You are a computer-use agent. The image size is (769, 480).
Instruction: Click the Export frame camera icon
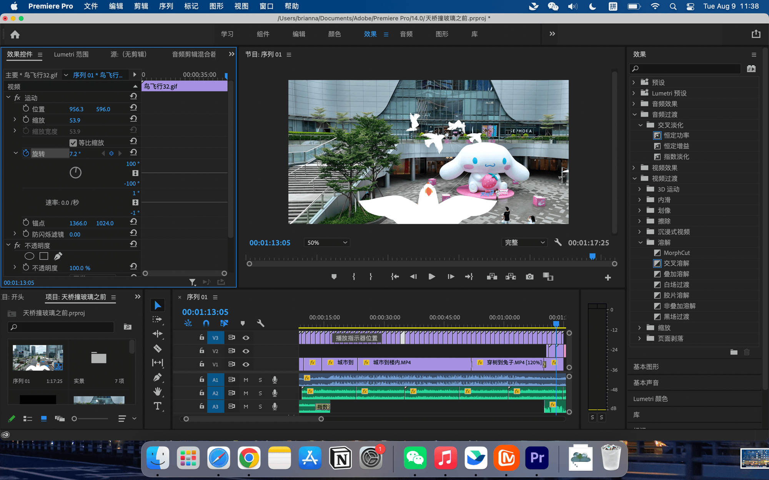click(x=529, y=277)
